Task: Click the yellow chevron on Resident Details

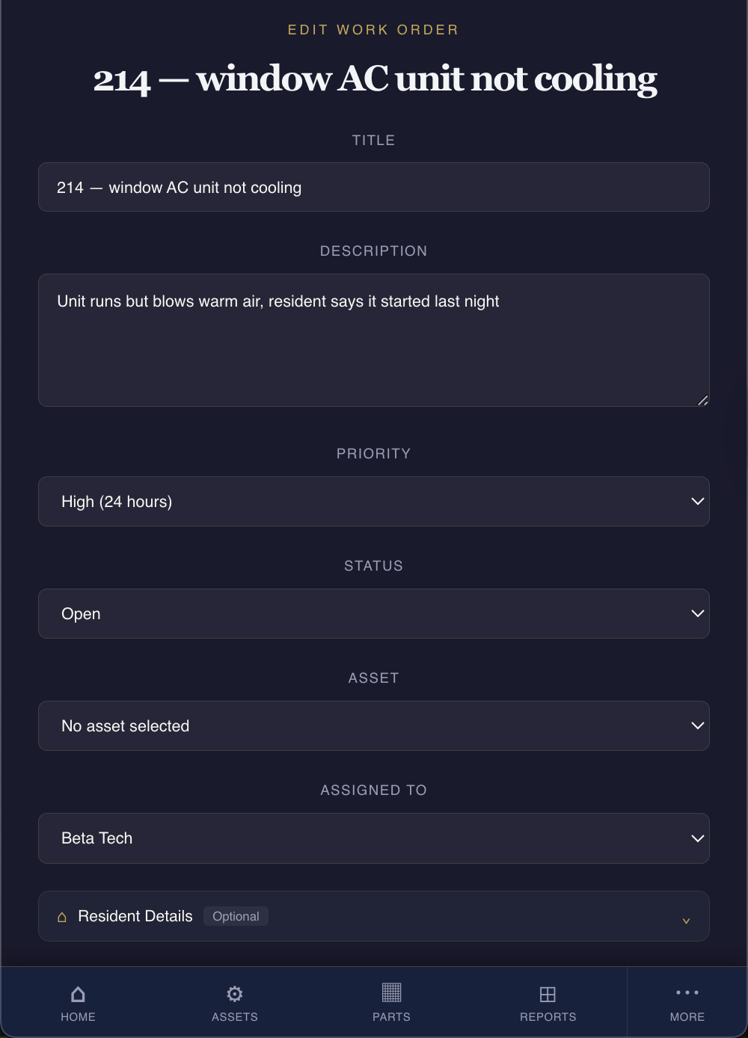Action: click(x=686, y=921)
